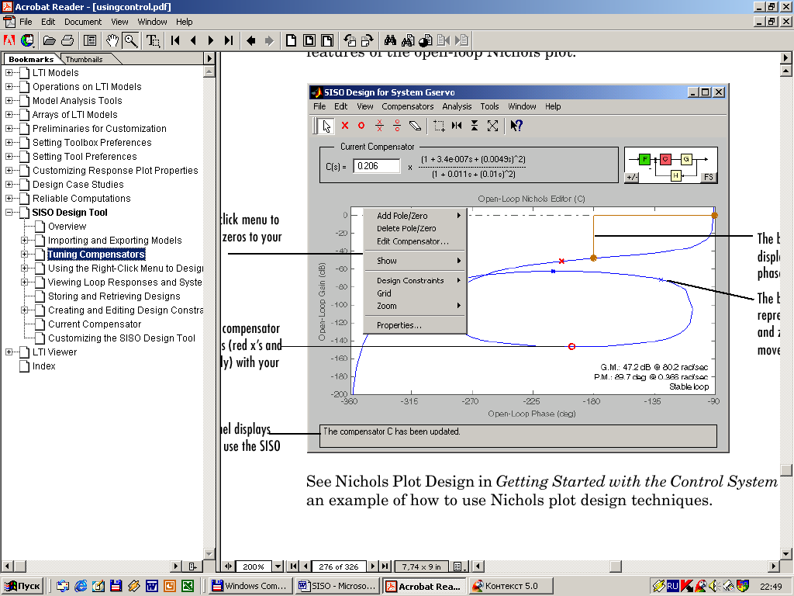Open the Пуск Start button
Screen dimensions: 794x596
click(23, 586)
